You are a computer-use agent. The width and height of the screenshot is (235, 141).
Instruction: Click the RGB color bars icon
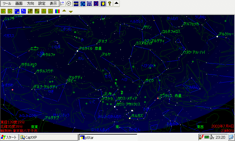coord(57,11)
